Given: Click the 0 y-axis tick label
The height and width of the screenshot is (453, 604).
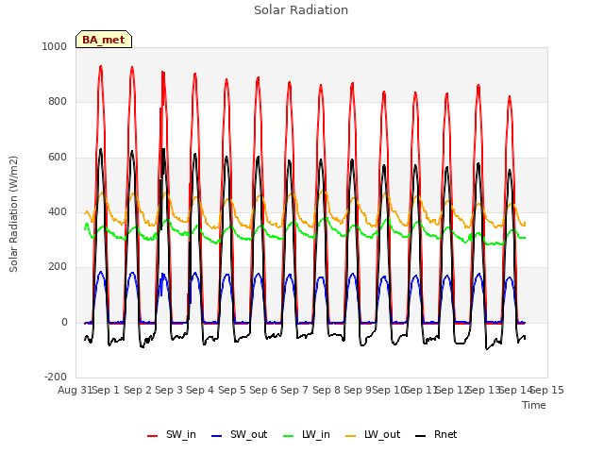Looking at the screenshot, I should 65,322.
